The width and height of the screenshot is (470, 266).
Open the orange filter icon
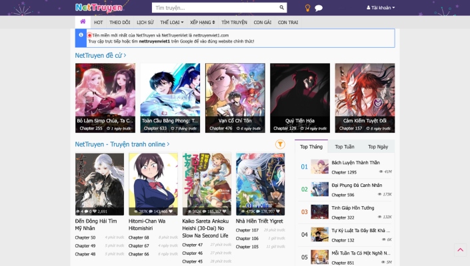point(281,144)
